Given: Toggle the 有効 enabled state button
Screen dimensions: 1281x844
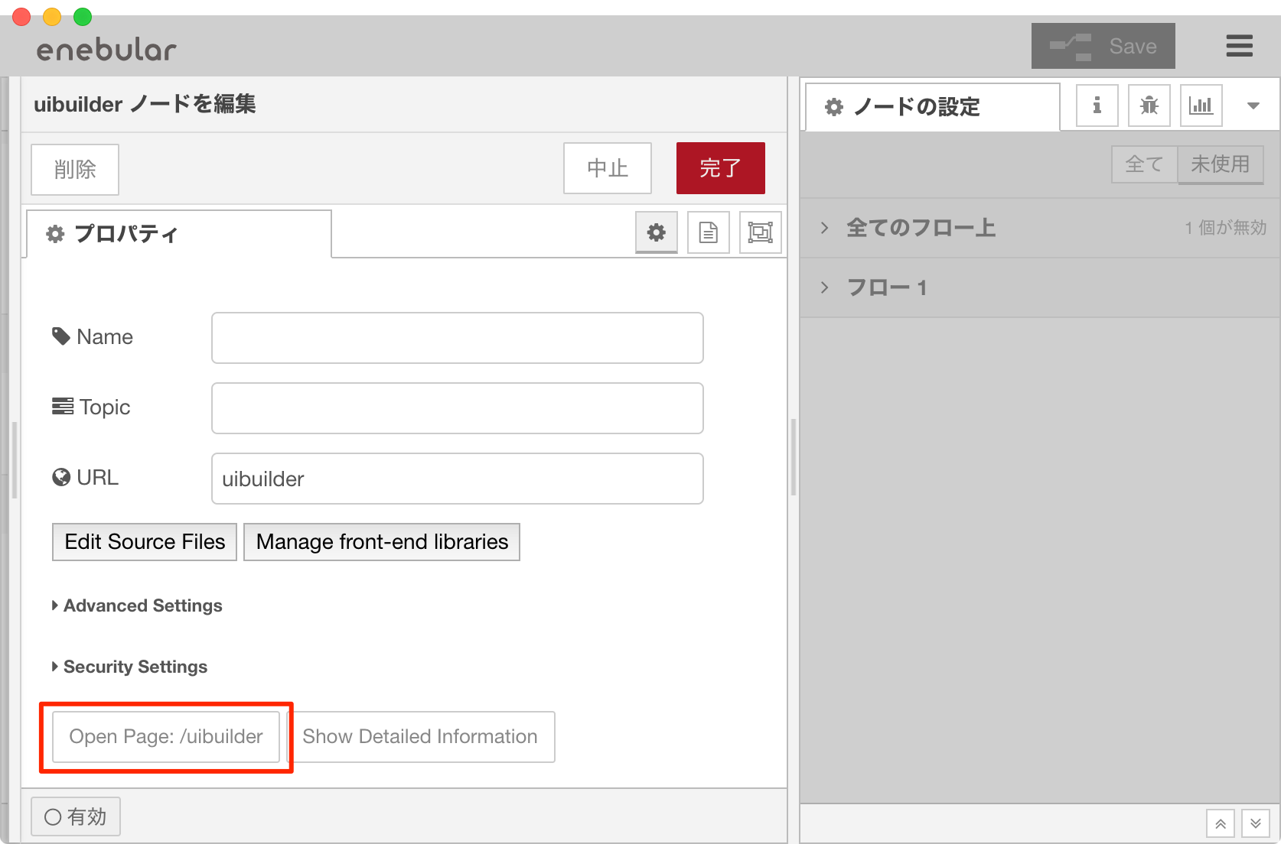Looking at the screenshot, I should click(76, 817).
